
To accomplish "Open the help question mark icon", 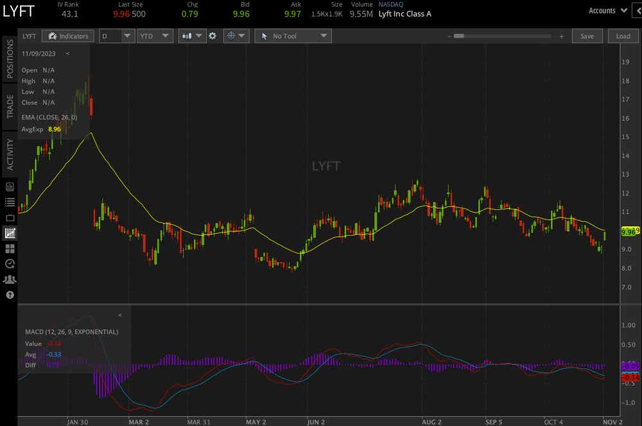I will pos(10,295).
